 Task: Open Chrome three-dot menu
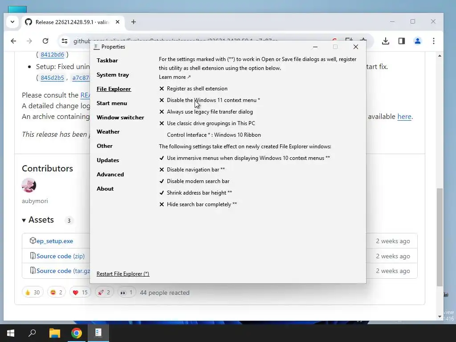click(x=434, y=41)
